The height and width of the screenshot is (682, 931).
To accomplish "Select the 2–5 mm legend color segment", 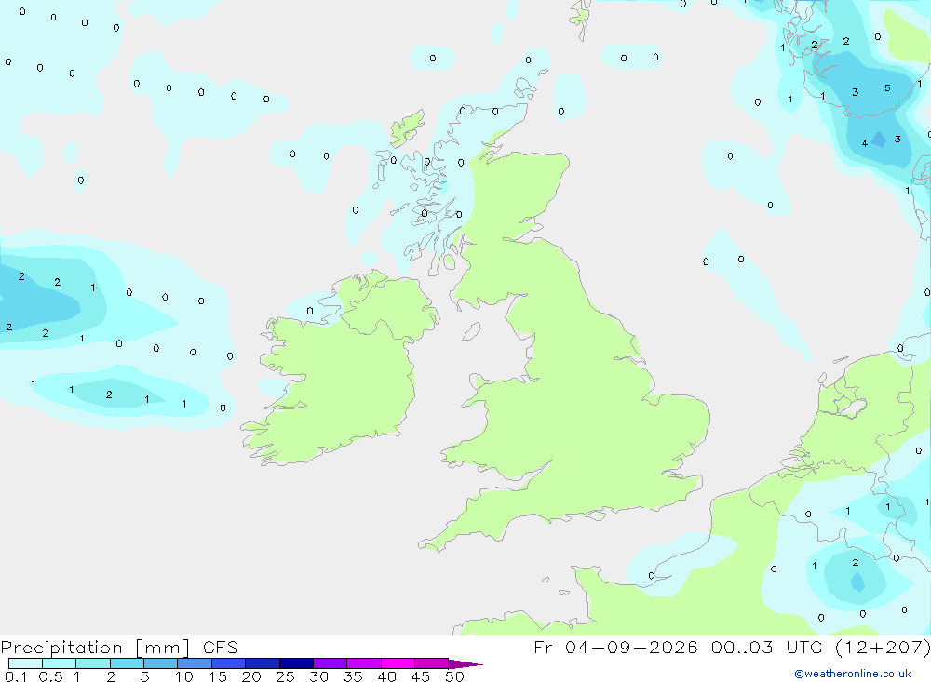I will pos(127,663).
